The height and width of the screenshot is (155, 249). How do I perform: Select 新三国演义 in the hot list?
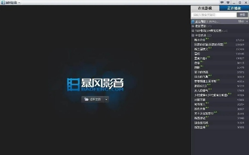(x=202, y=49)
